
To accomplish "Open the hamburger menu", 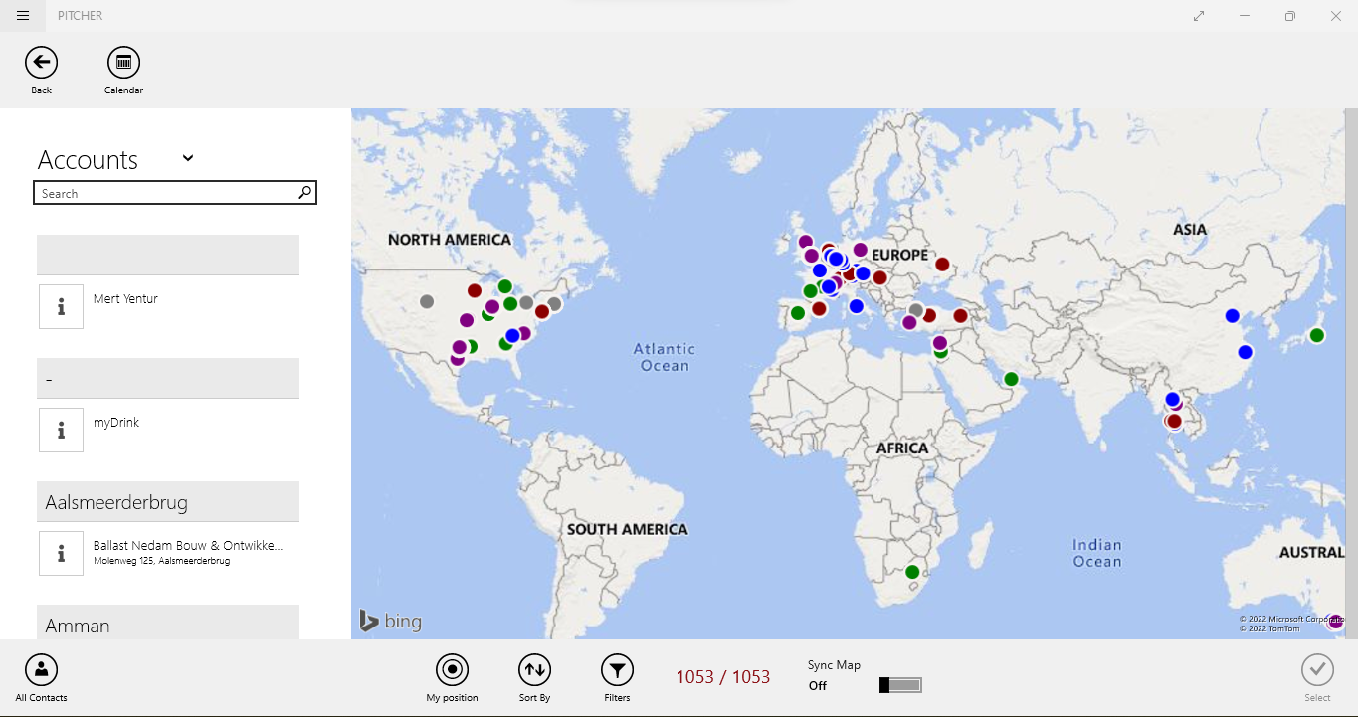I will coord(22,15).
